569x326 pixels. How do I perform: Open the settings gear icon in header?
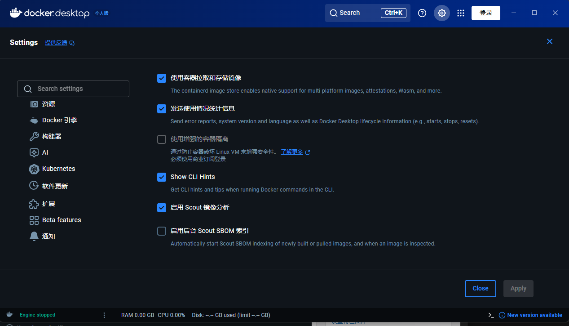[x=441, y=13]
